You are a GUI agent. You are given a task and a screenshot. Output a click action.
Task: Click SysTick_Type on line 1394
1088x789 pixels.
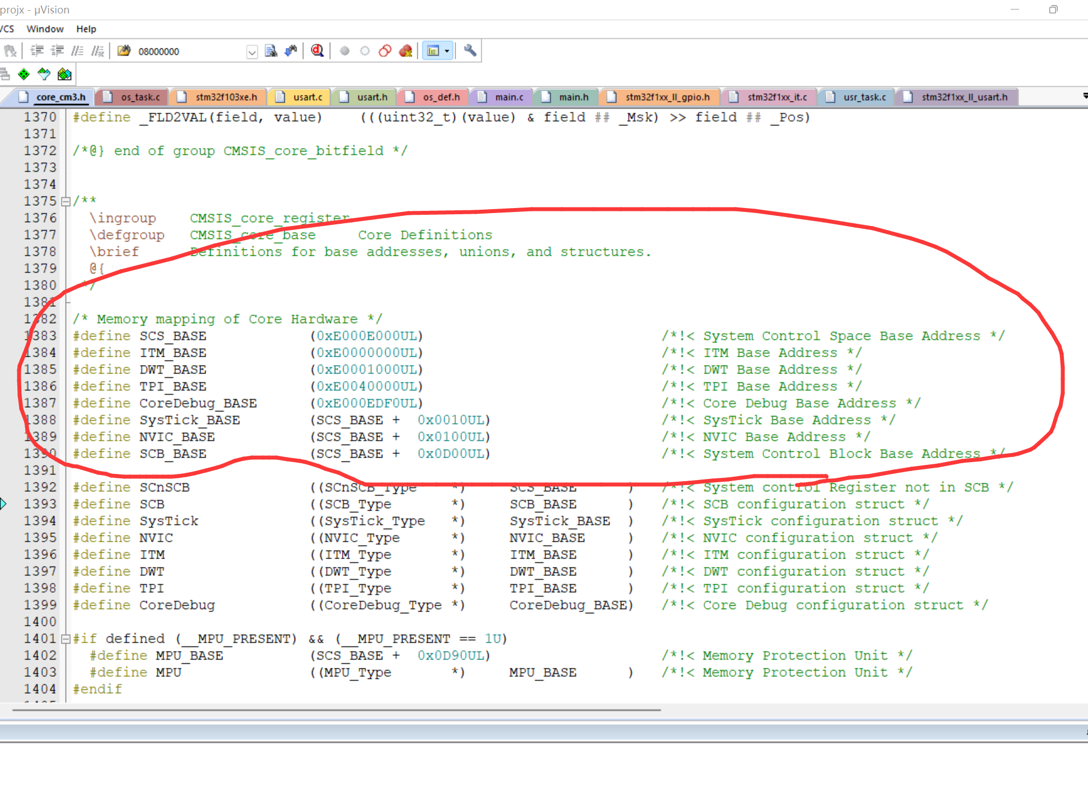click(x=375, y=521)
